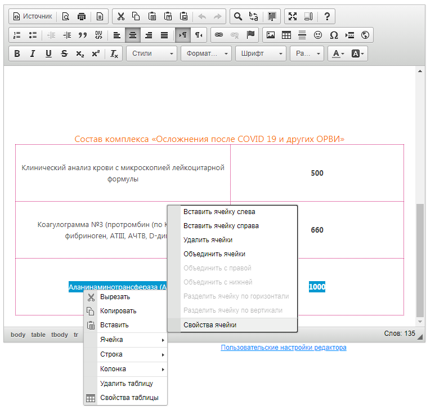Click the Find magnifier icon
Viewport: 435px width, 409px height.
pos(238,16)
